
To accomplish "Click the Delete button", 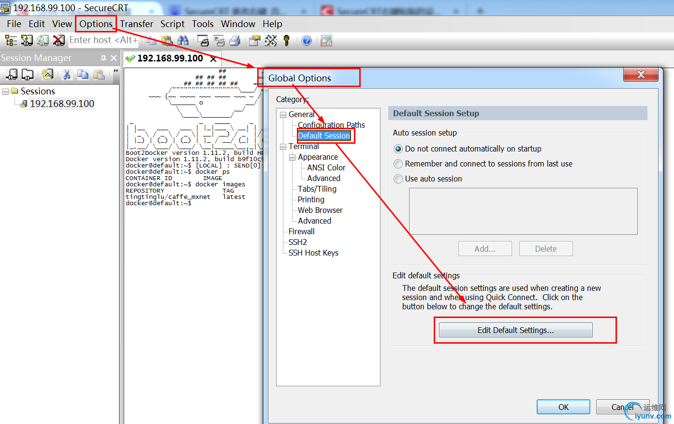I will pos(546,249).
